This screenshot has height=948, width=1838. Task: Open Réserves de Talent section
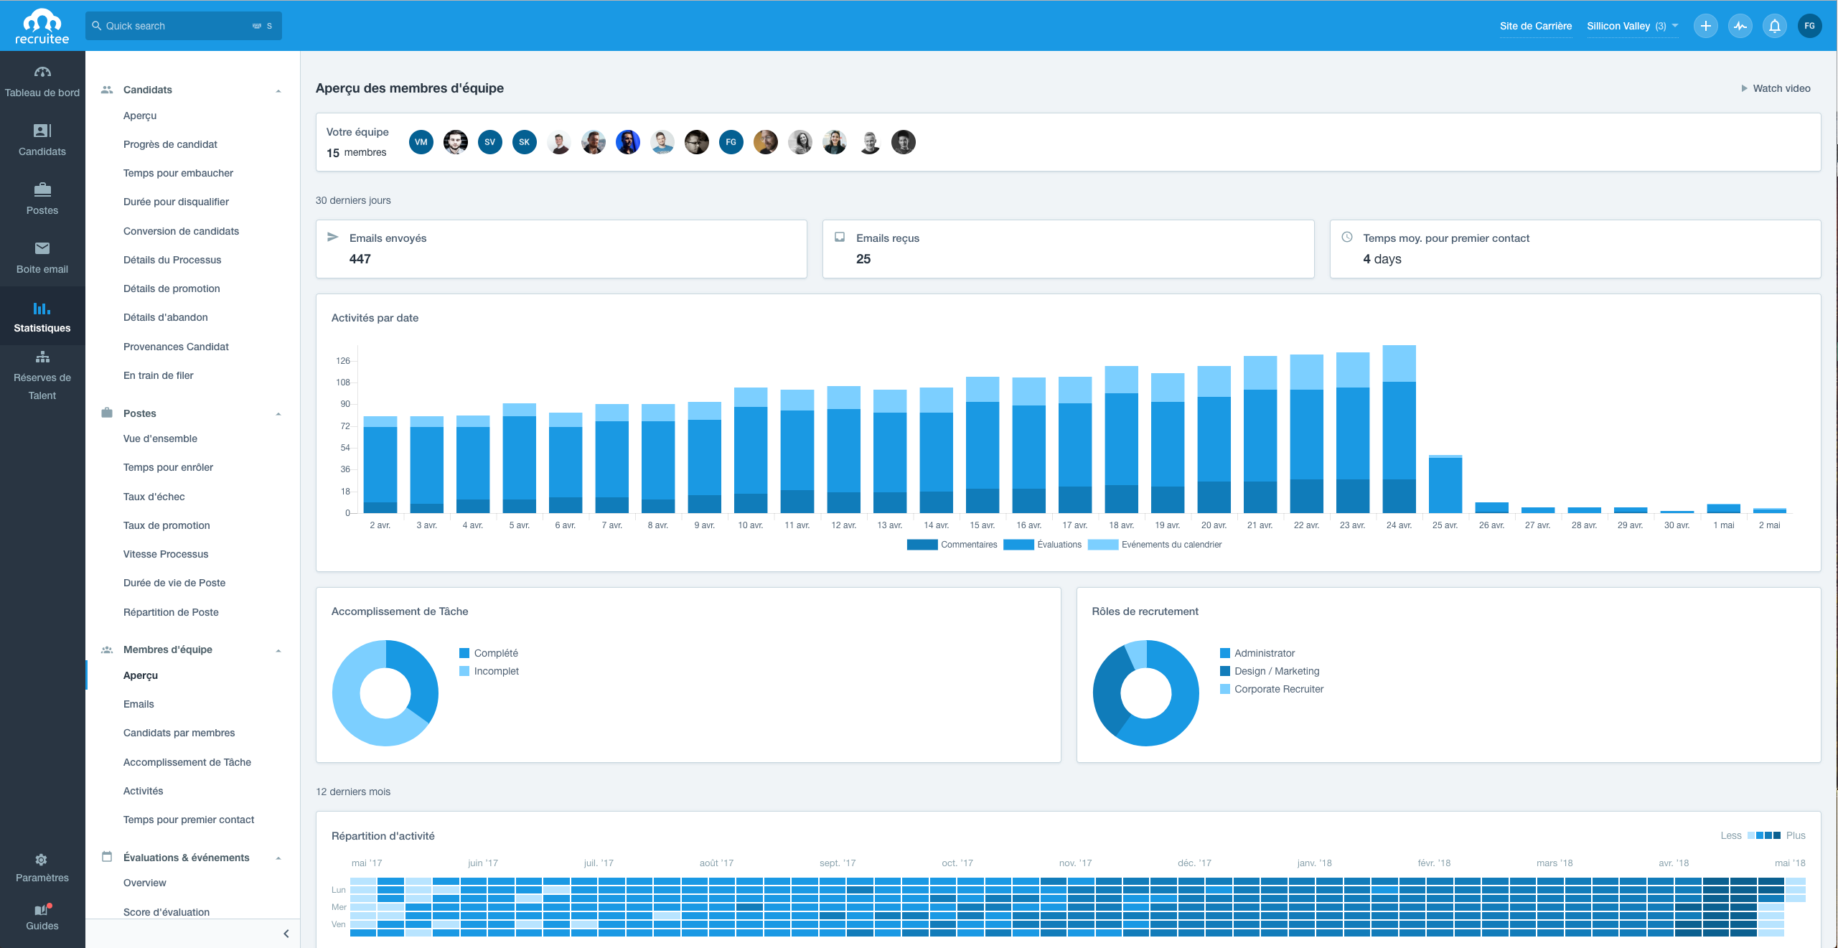tap(42, 357)
